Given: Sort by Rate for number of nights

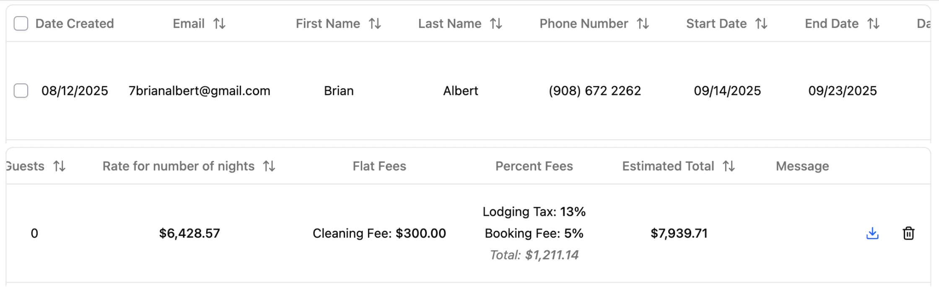Looking at the screenshot, I should (269, 167).
